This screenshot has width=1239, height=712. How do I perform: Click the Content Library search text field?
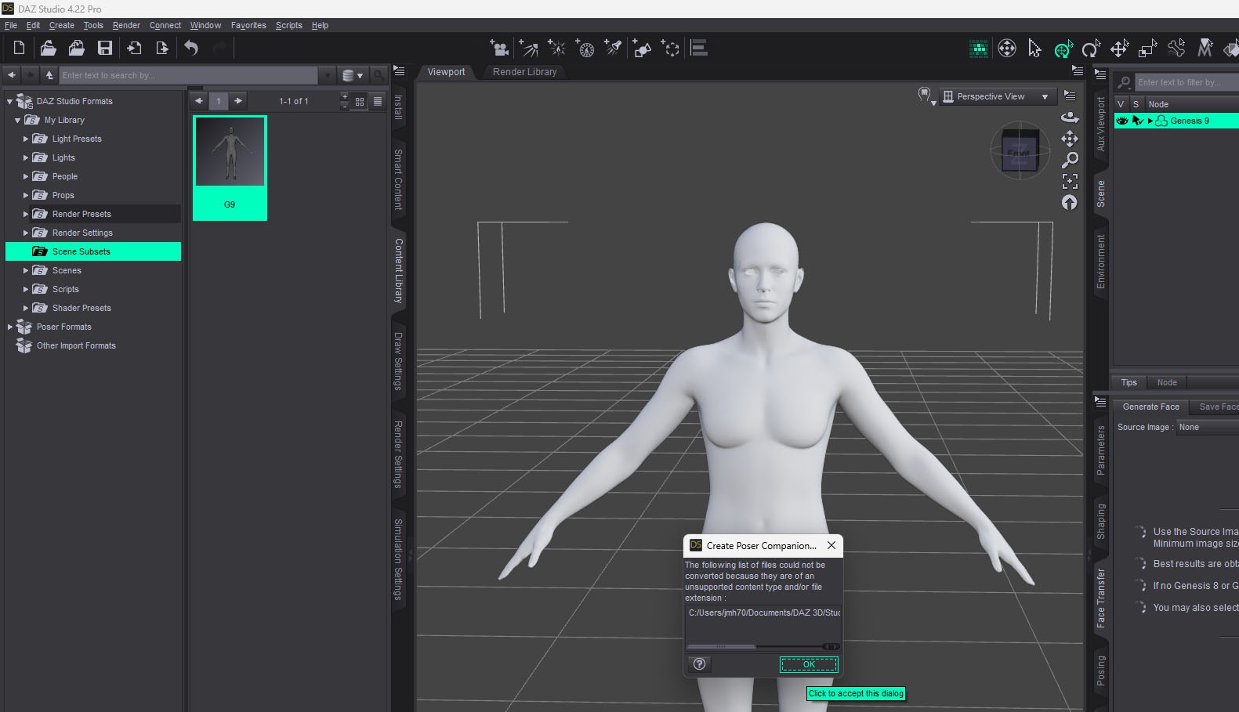click(189, 75)
